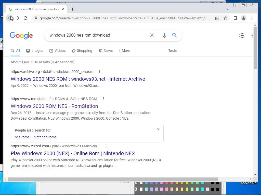
Task: Click the horizontal scrollbar thumb
Action: (x=113, y=179)
